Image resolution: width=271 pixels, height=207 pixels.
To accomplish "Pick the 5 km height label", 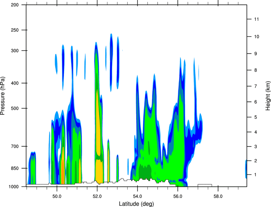I will [255, 117].
